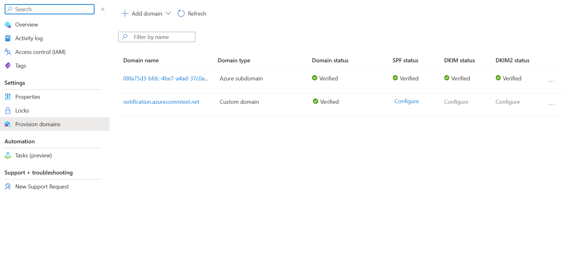Screen dimensions: 570x268
Task: Open ellipsis menu for the Azure subdomain row
Action: coord(552,81)
